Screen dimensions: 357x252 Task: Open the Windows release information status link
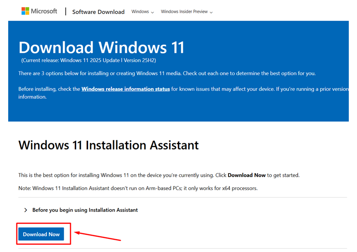click(x=125, y=89)
